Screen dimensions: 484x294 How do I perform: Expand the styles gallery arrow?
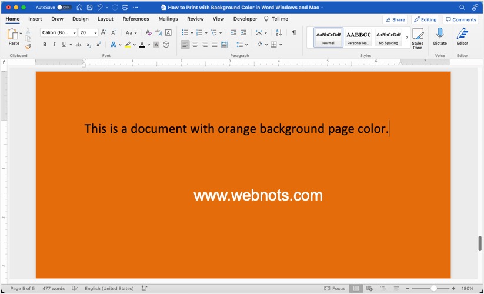point(407,38)
